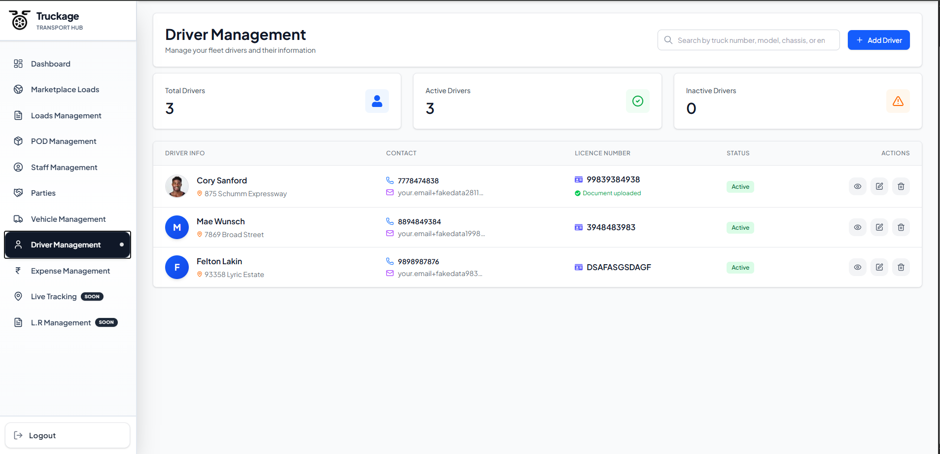Click Cory Sanford's profile photo
The width and height of the screenshot is (940, 454).
177,186
